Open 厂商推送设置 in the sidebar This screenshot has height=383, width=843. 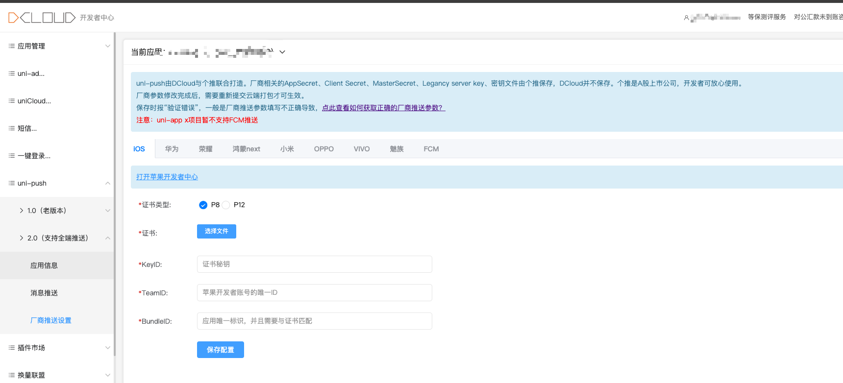[57, 320]
